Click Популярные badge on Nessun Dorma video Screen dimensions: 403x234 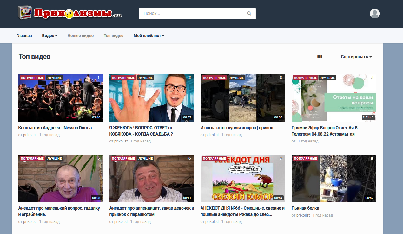pos(32,78)
